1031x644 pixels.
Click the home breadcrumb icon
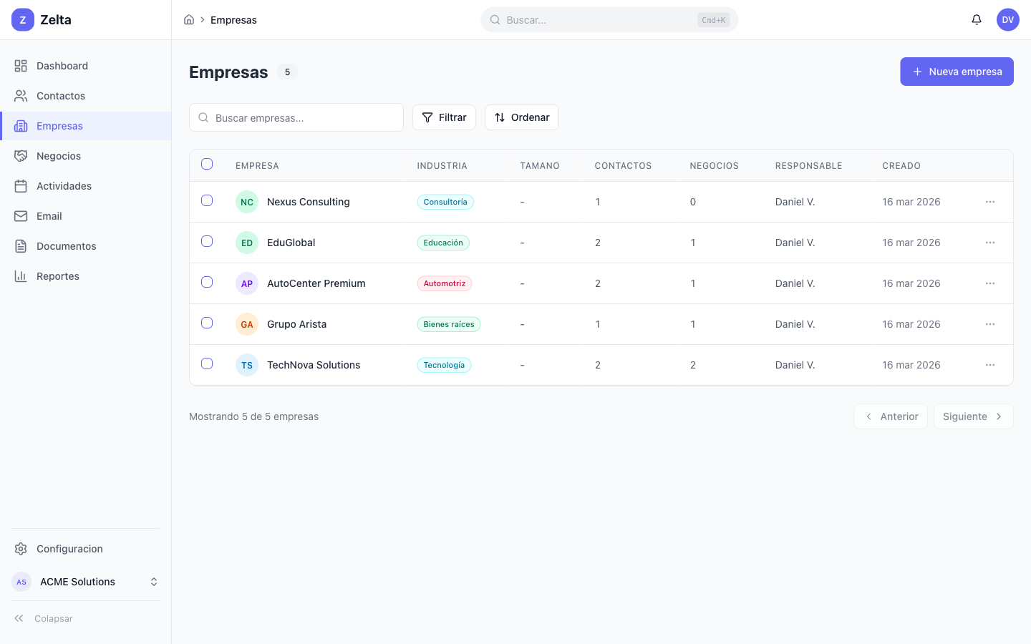pyautogui.click(x=189, y=20)
